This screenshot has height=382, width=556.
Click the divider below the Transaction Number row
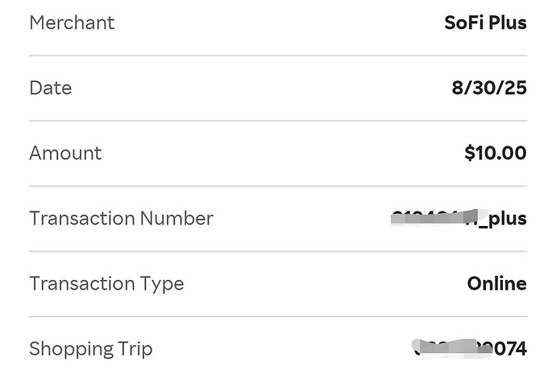pyautogui.click(x=278, y=251)
